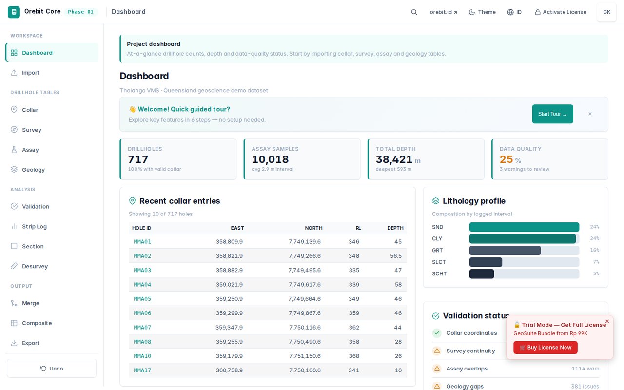Viewport: 624px width, 390px height.
Task: Select Import in the sidebar menu
Action: pos(52,73)
